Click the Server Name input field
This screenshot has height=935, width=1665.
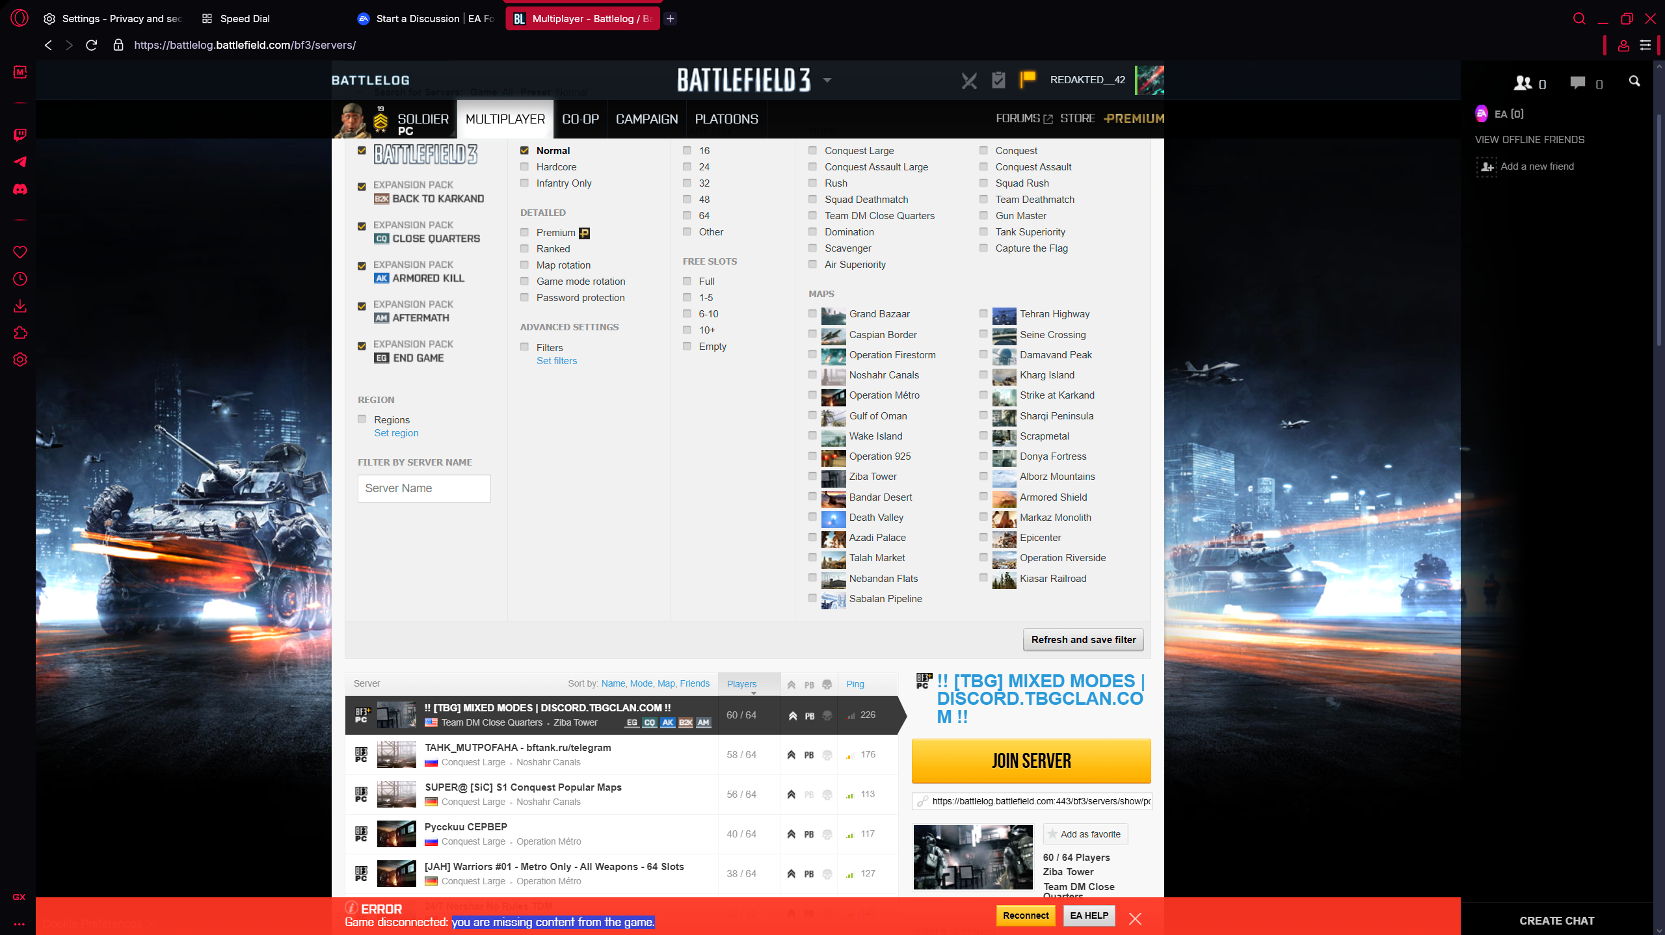click(423, 488)
